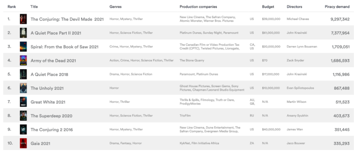Open The Superdeep 2020 title link
This screenshot has height=154, width=357.
click(x=52, y=116)
